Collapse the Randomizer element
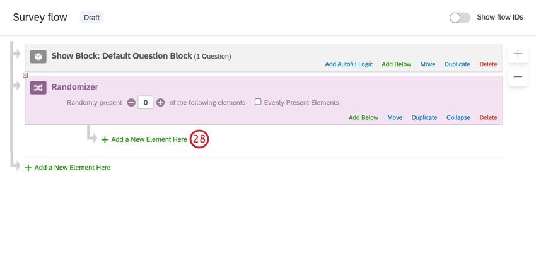Image resolution: width=536 pixels, height=268 pixels. [458, 117]
